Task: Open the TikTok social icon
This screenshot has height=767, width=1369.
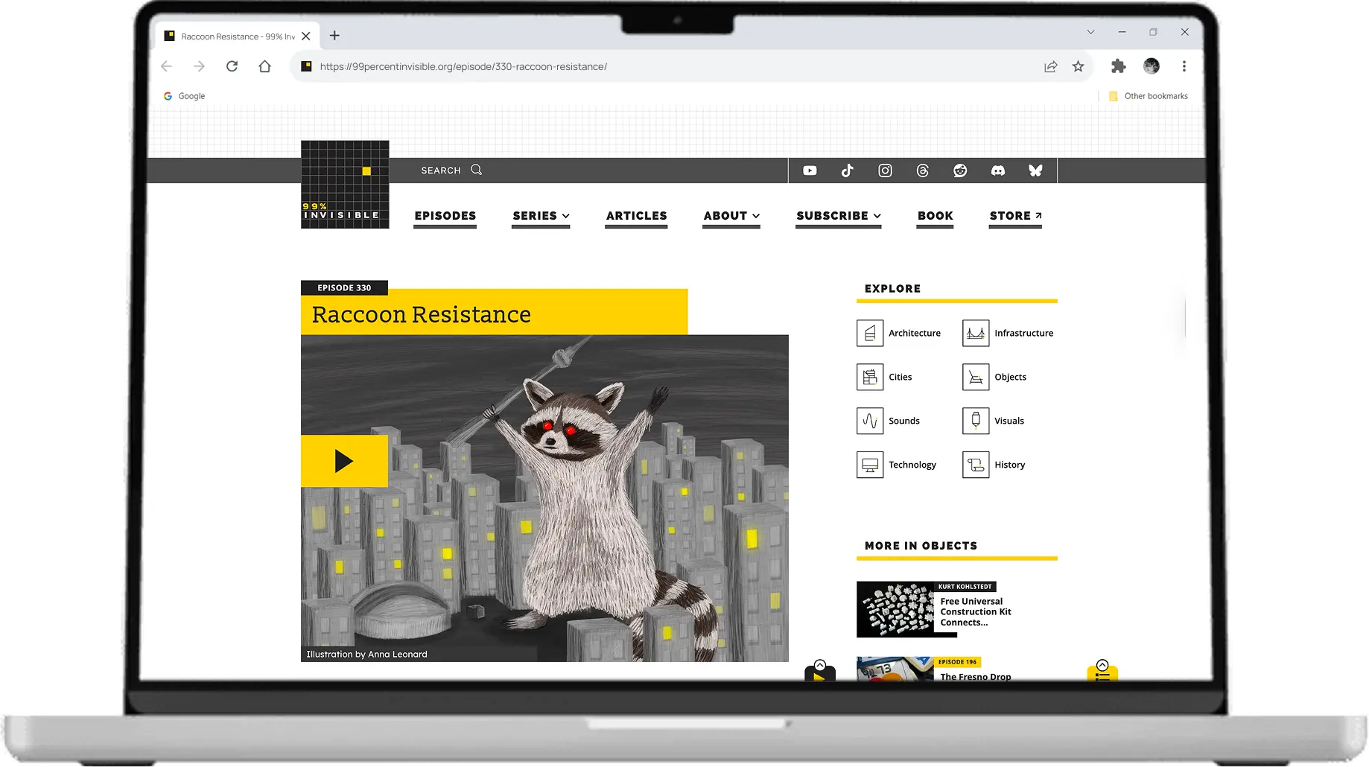Action: coord(848,171)
